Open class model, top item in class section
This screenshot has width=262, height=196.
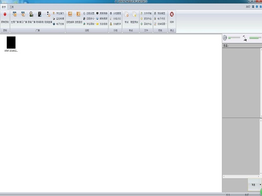[160, 13]
